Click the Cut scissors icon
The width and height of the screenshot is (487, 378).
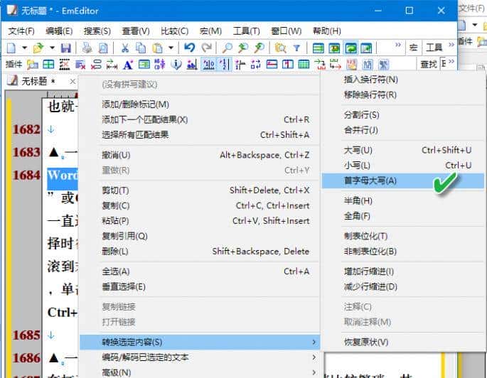click(125, 48)
